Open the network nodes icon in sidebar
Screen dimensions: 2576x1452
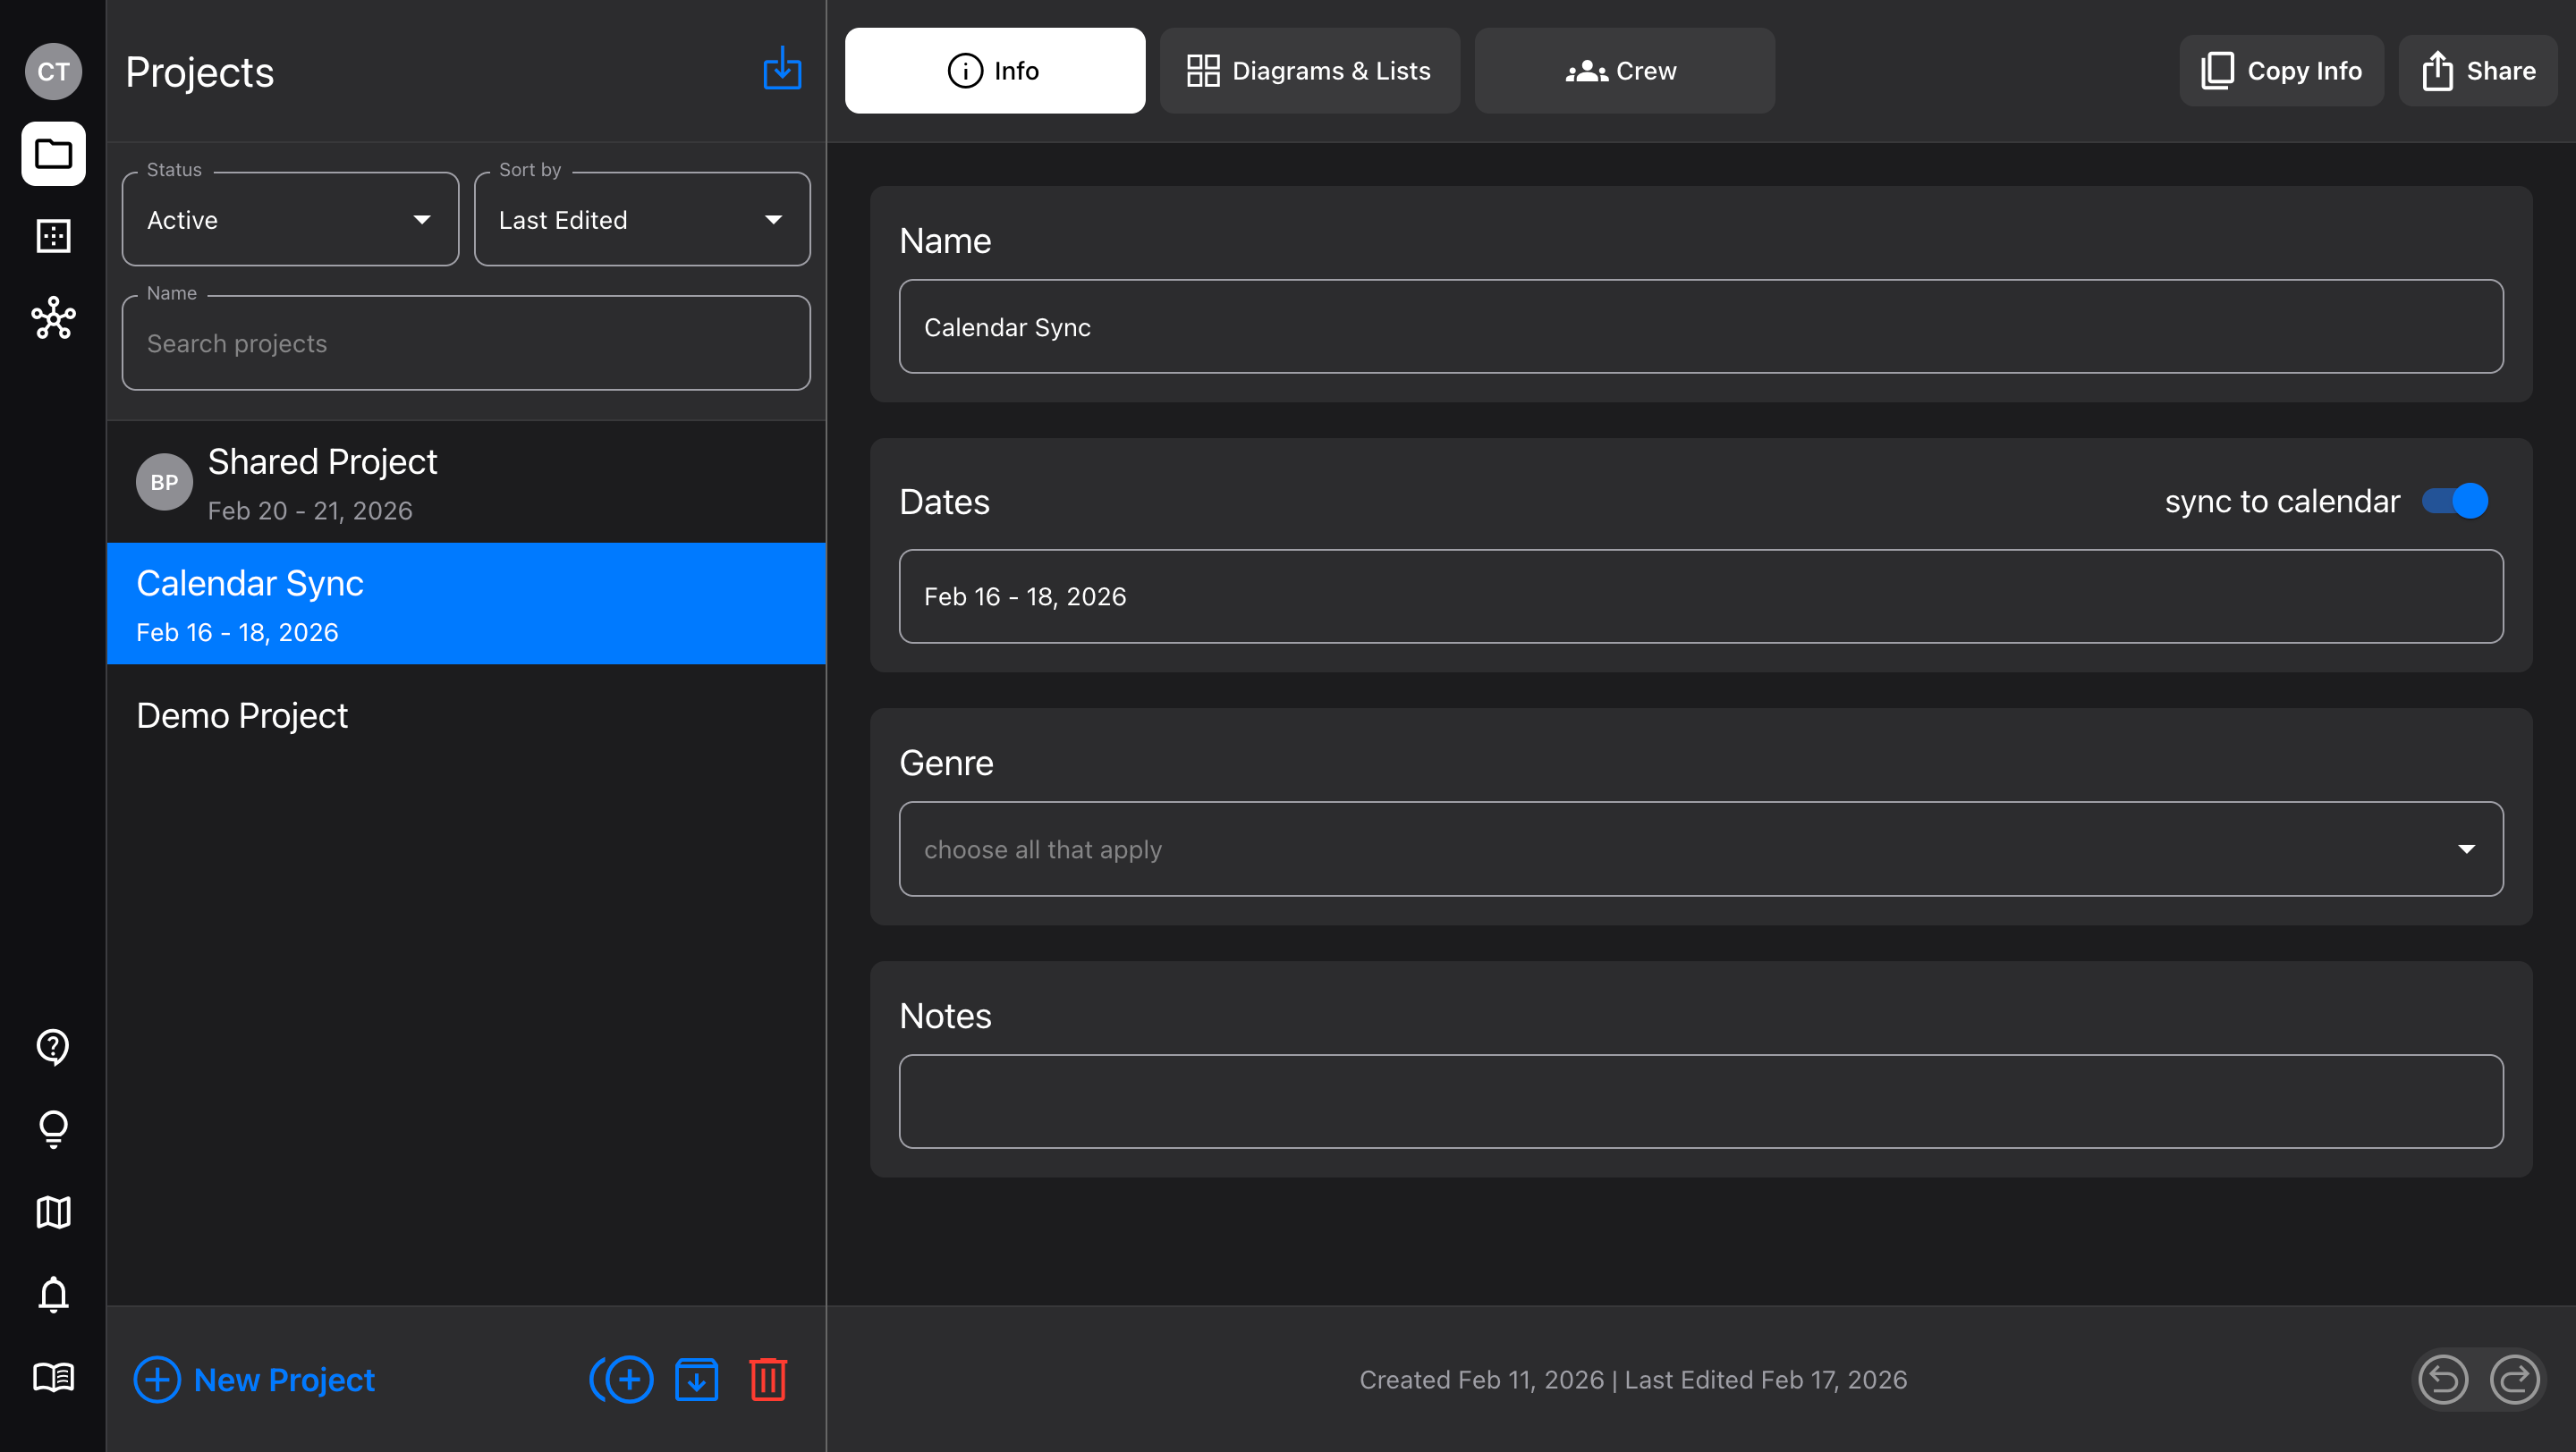click(53, 317)
